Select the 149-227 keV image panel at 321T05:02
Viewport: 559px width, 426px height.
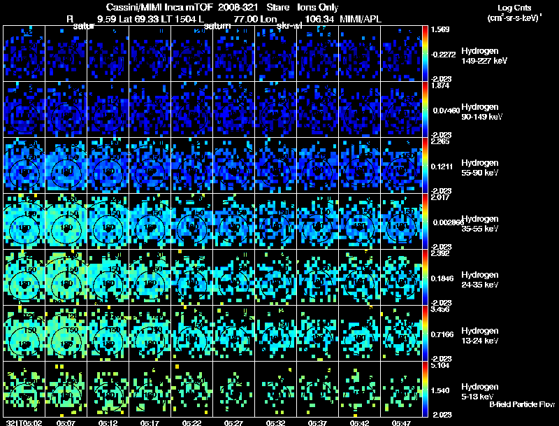tap(24, 54)
